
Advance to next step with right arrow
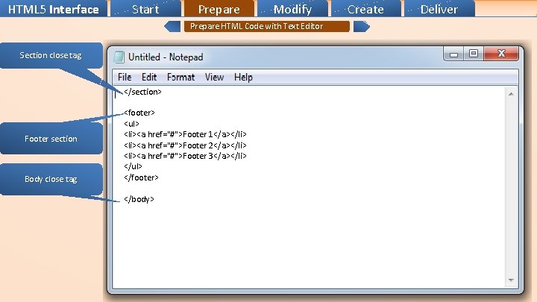362,26
